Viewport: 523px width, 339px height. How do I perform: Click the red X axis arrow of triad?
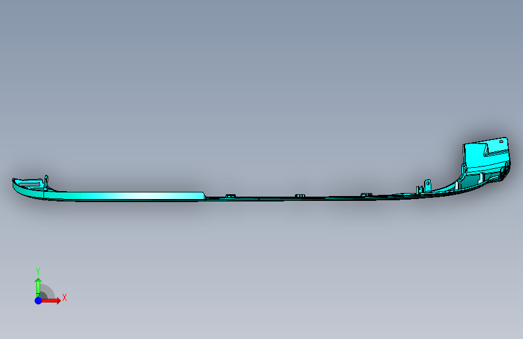tap(51, 300)
